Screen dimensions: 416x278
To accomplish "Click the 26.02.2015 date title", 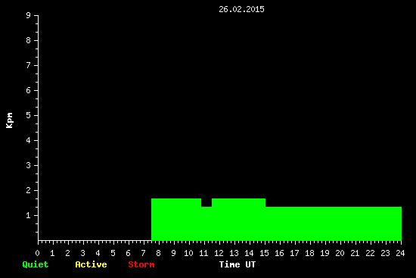I will [x=241, y=9].
